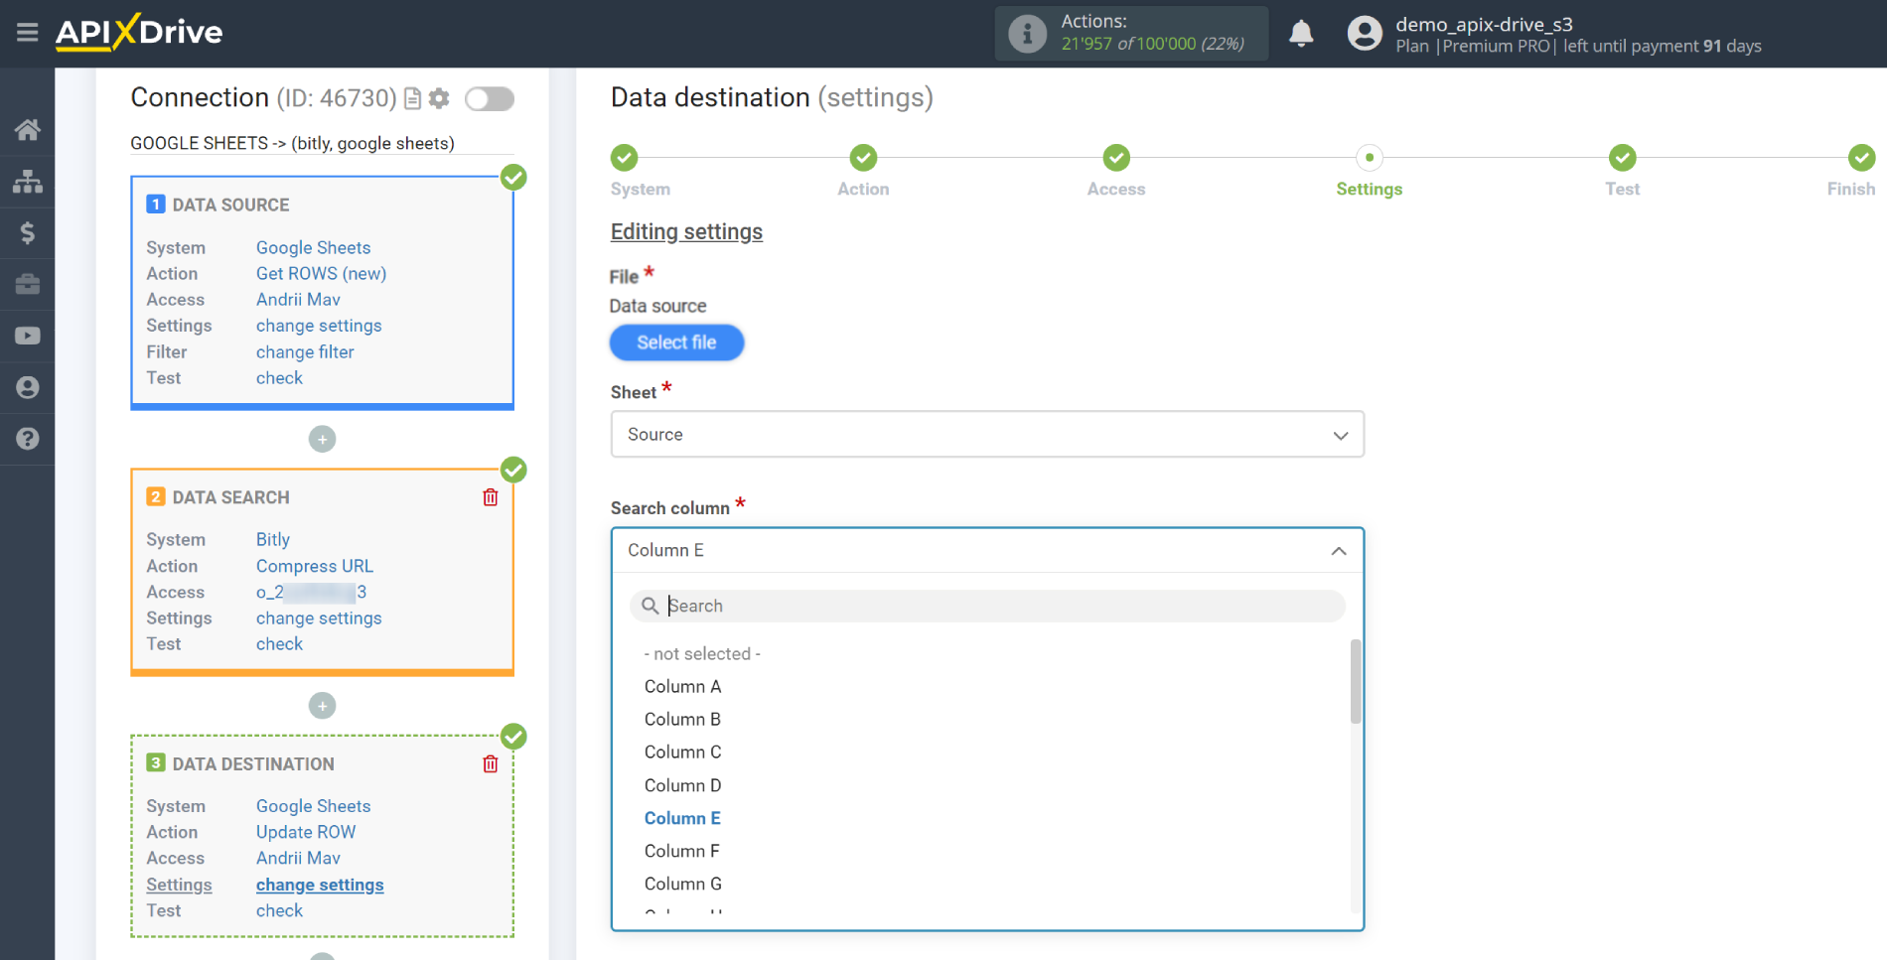Choose '- not selected -' option

coord(702,654)
